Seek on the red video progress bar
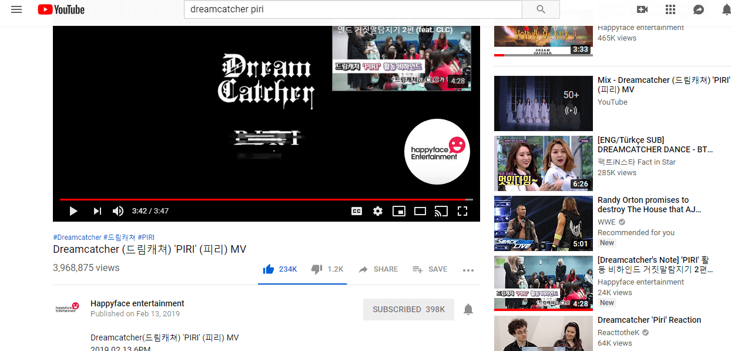Screen dimensions: 731x351 [266, 200]
